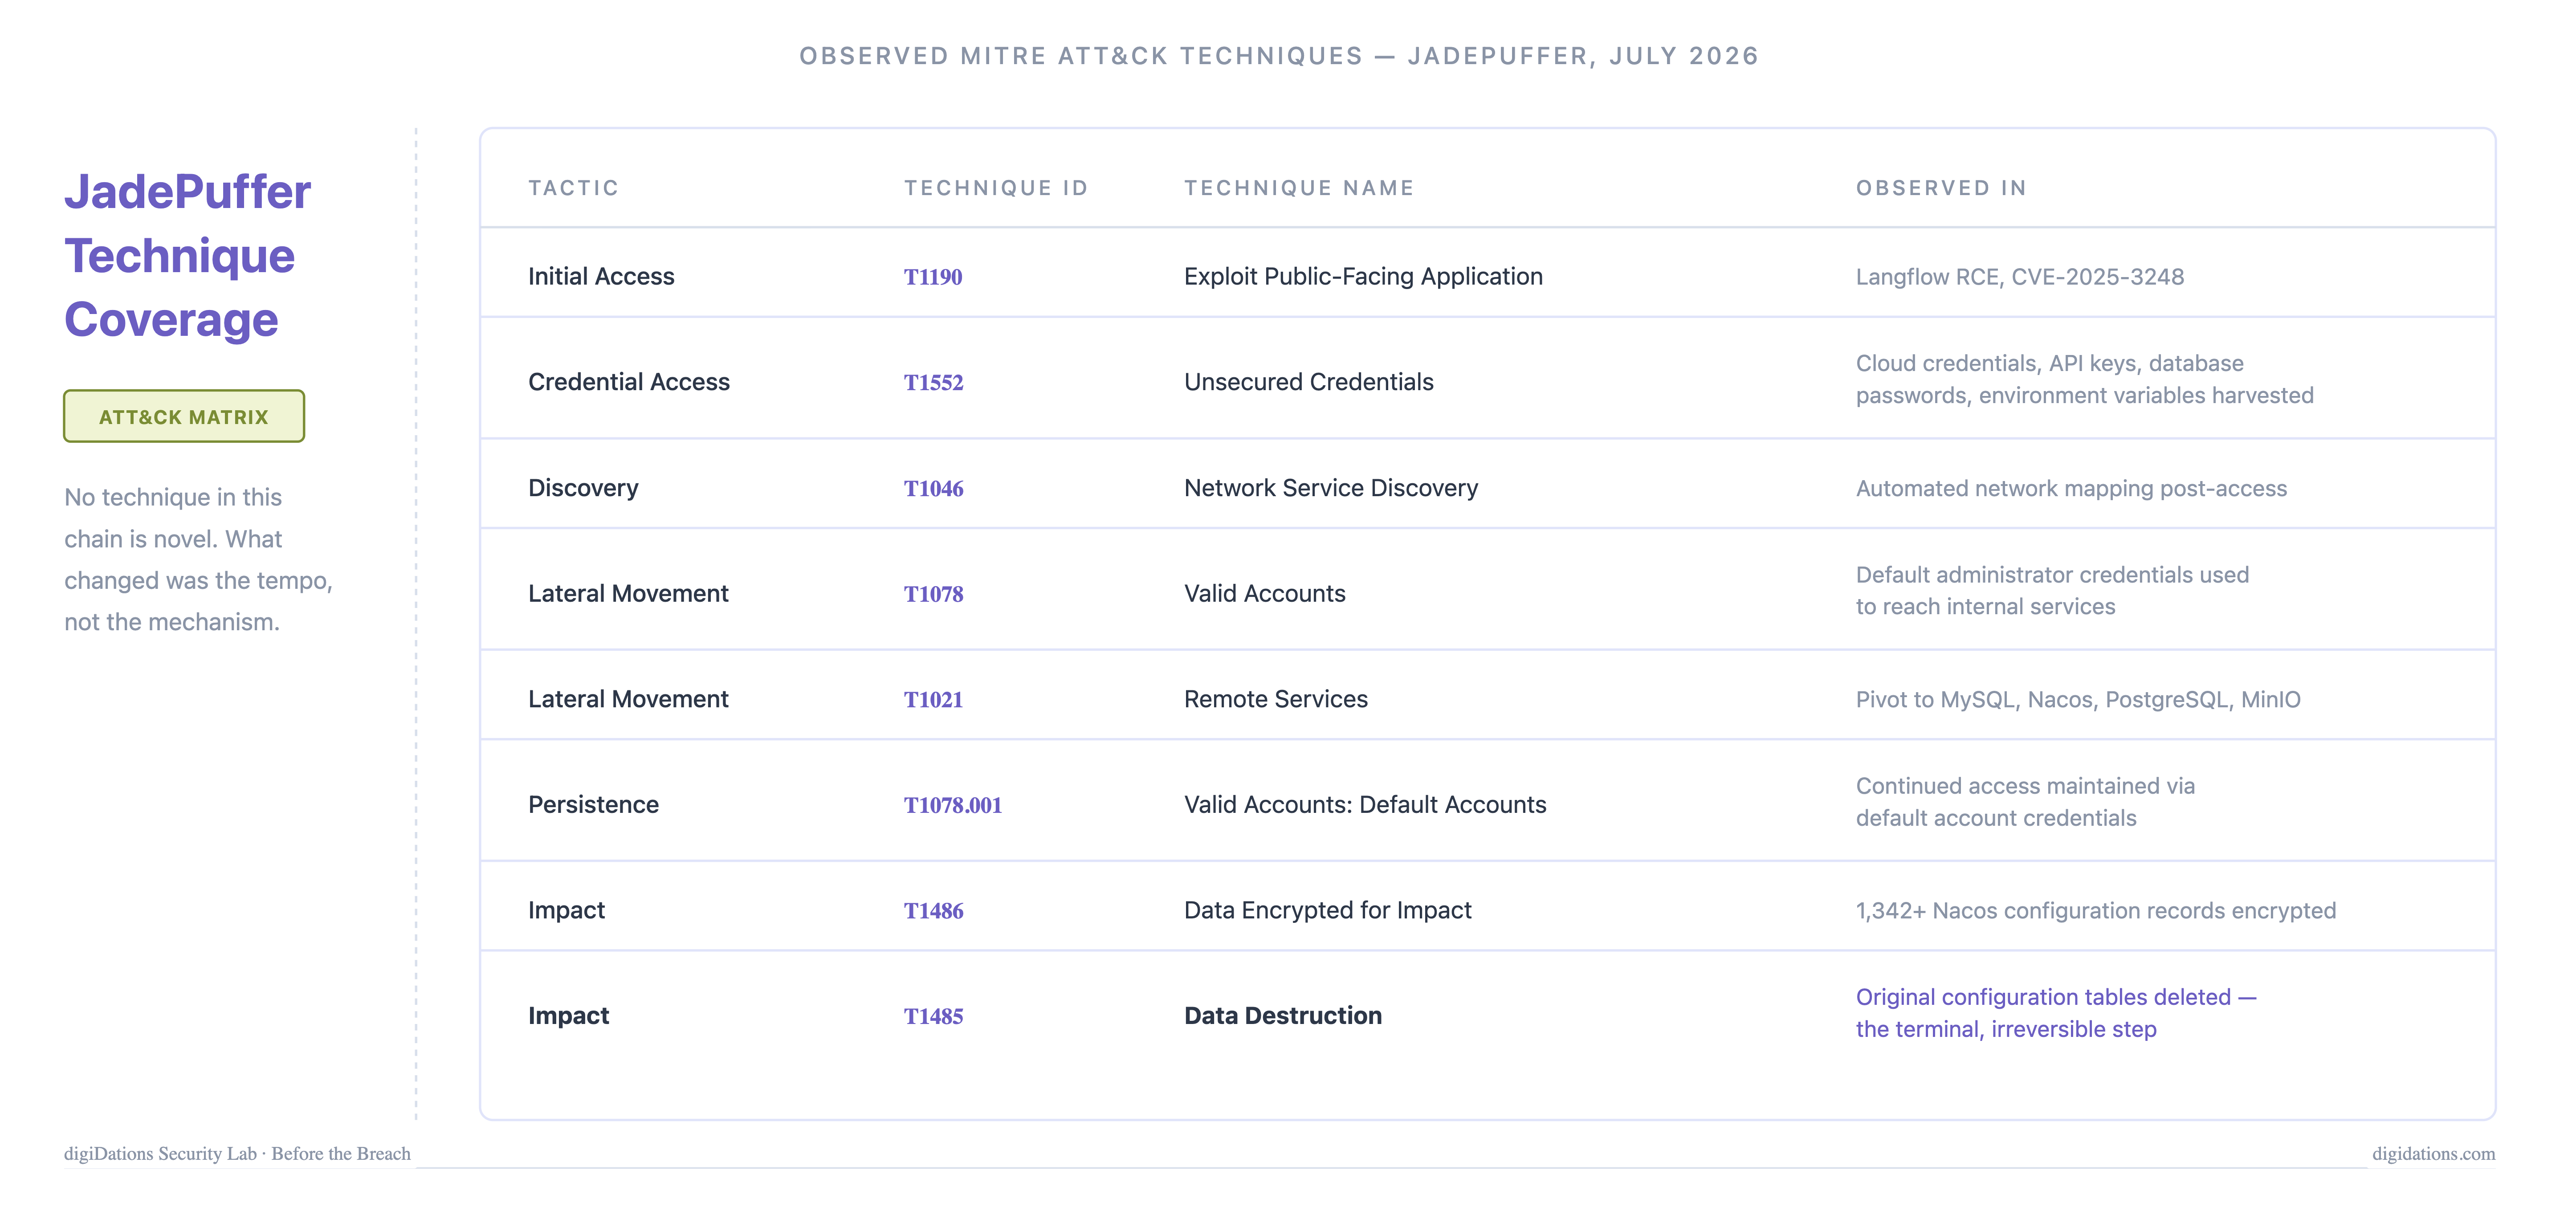Open technique ID T1078.001 link
The image size is (2576, 1232).
[x=953, y=805]
